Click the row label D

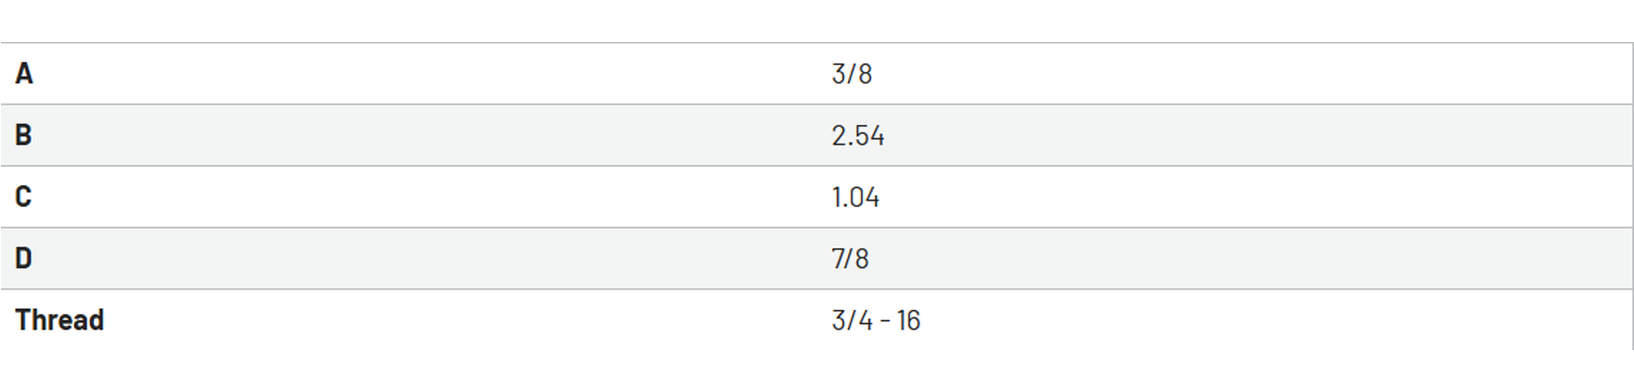(x=23, y=258)
